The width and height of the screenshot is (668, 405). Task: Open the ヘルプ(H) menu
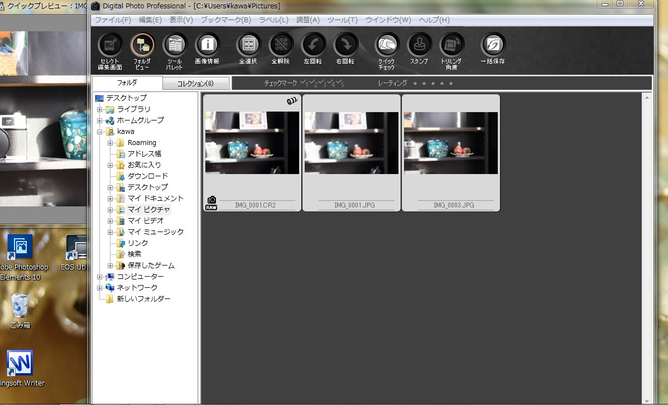click(434, 20)
